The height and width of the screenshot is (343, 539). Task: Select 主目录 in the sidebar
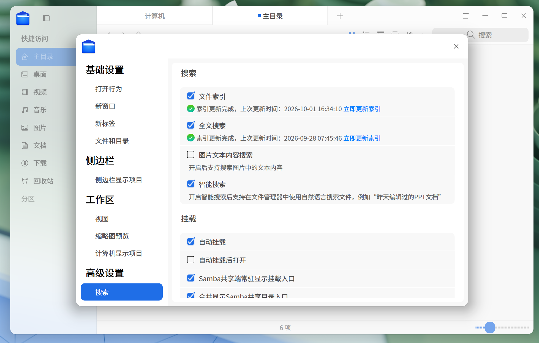46,57
